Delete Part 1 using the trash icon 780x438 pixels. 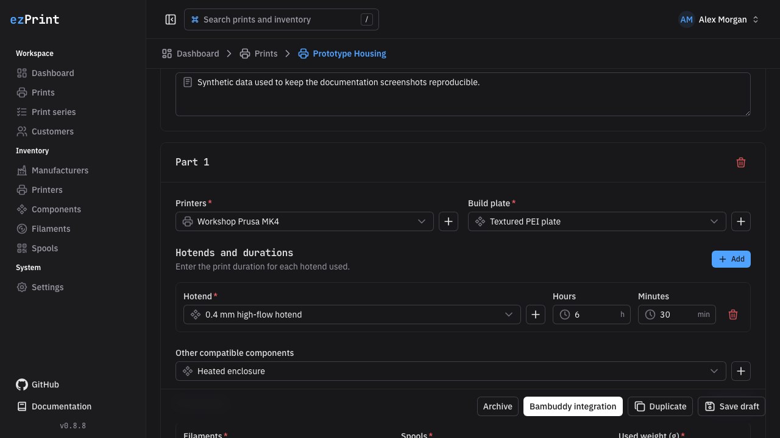[741, 162]
